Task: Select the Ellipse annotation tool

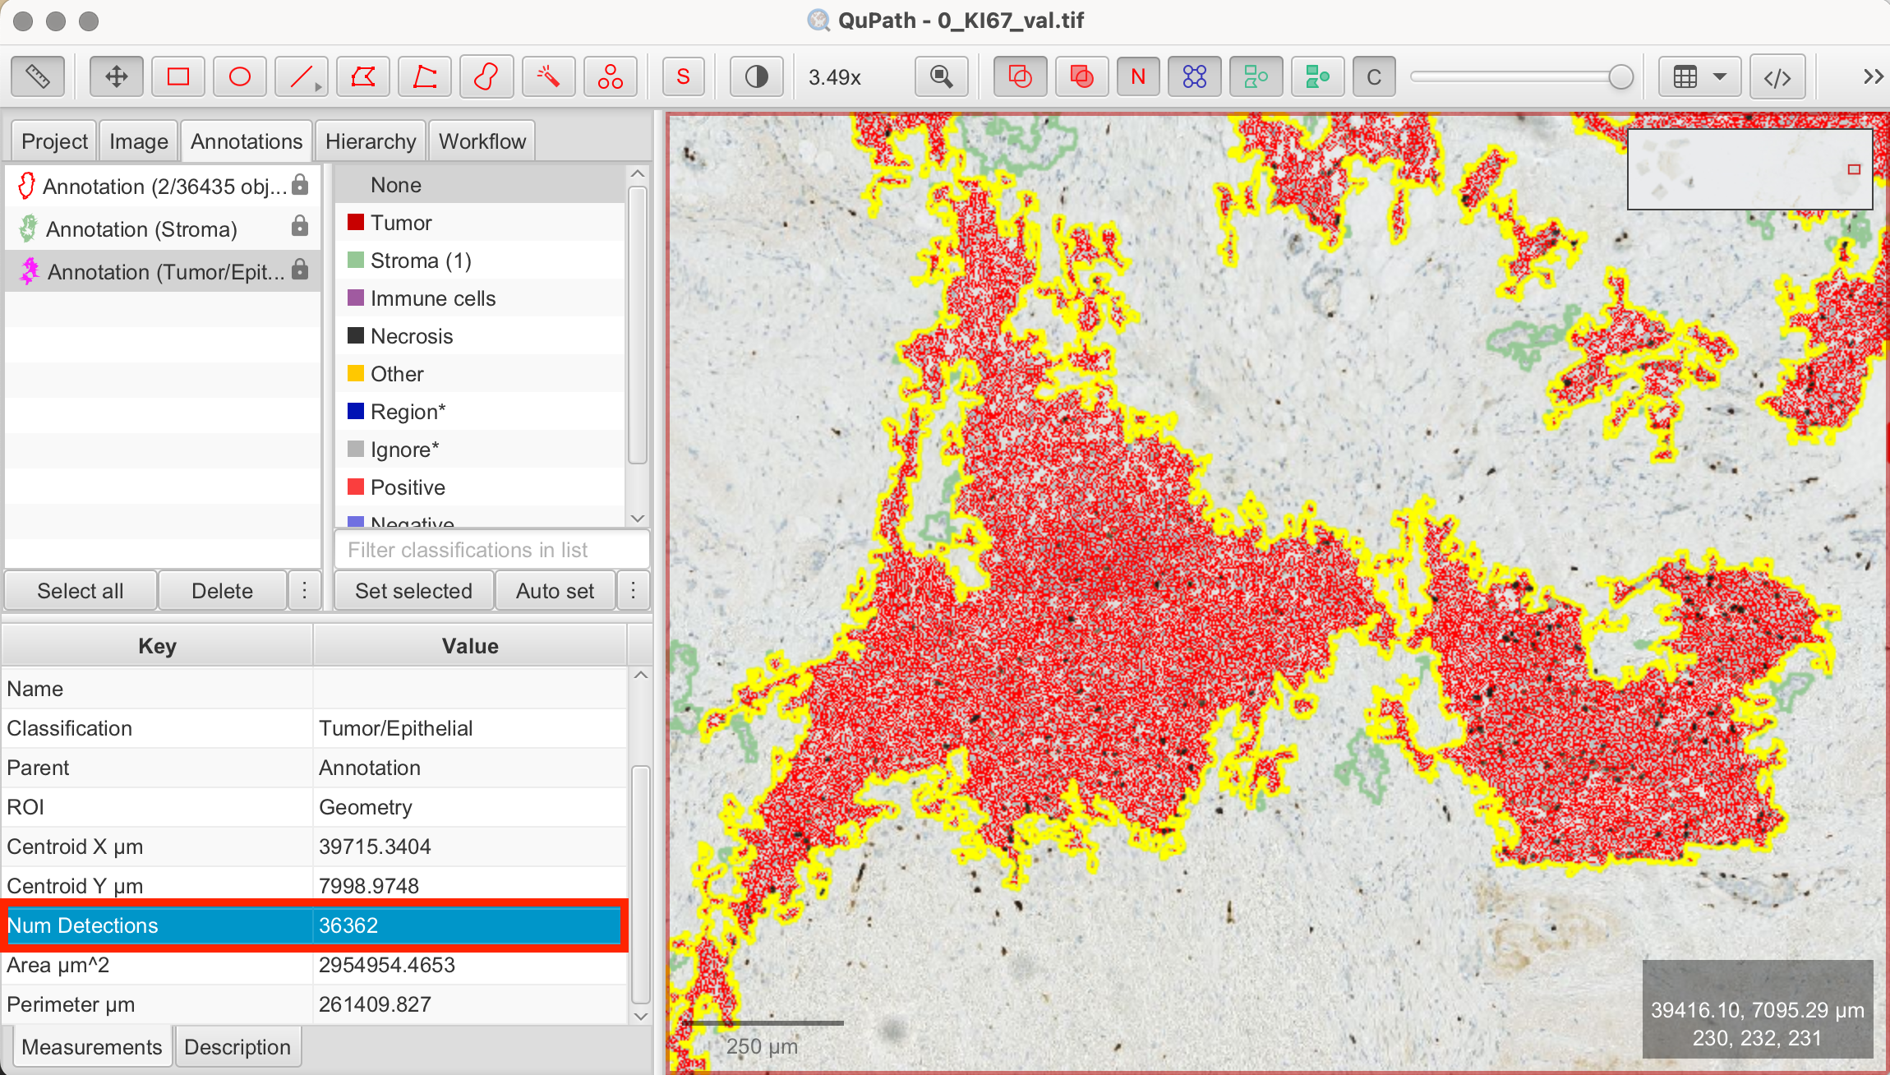Action: click(239, 76)
